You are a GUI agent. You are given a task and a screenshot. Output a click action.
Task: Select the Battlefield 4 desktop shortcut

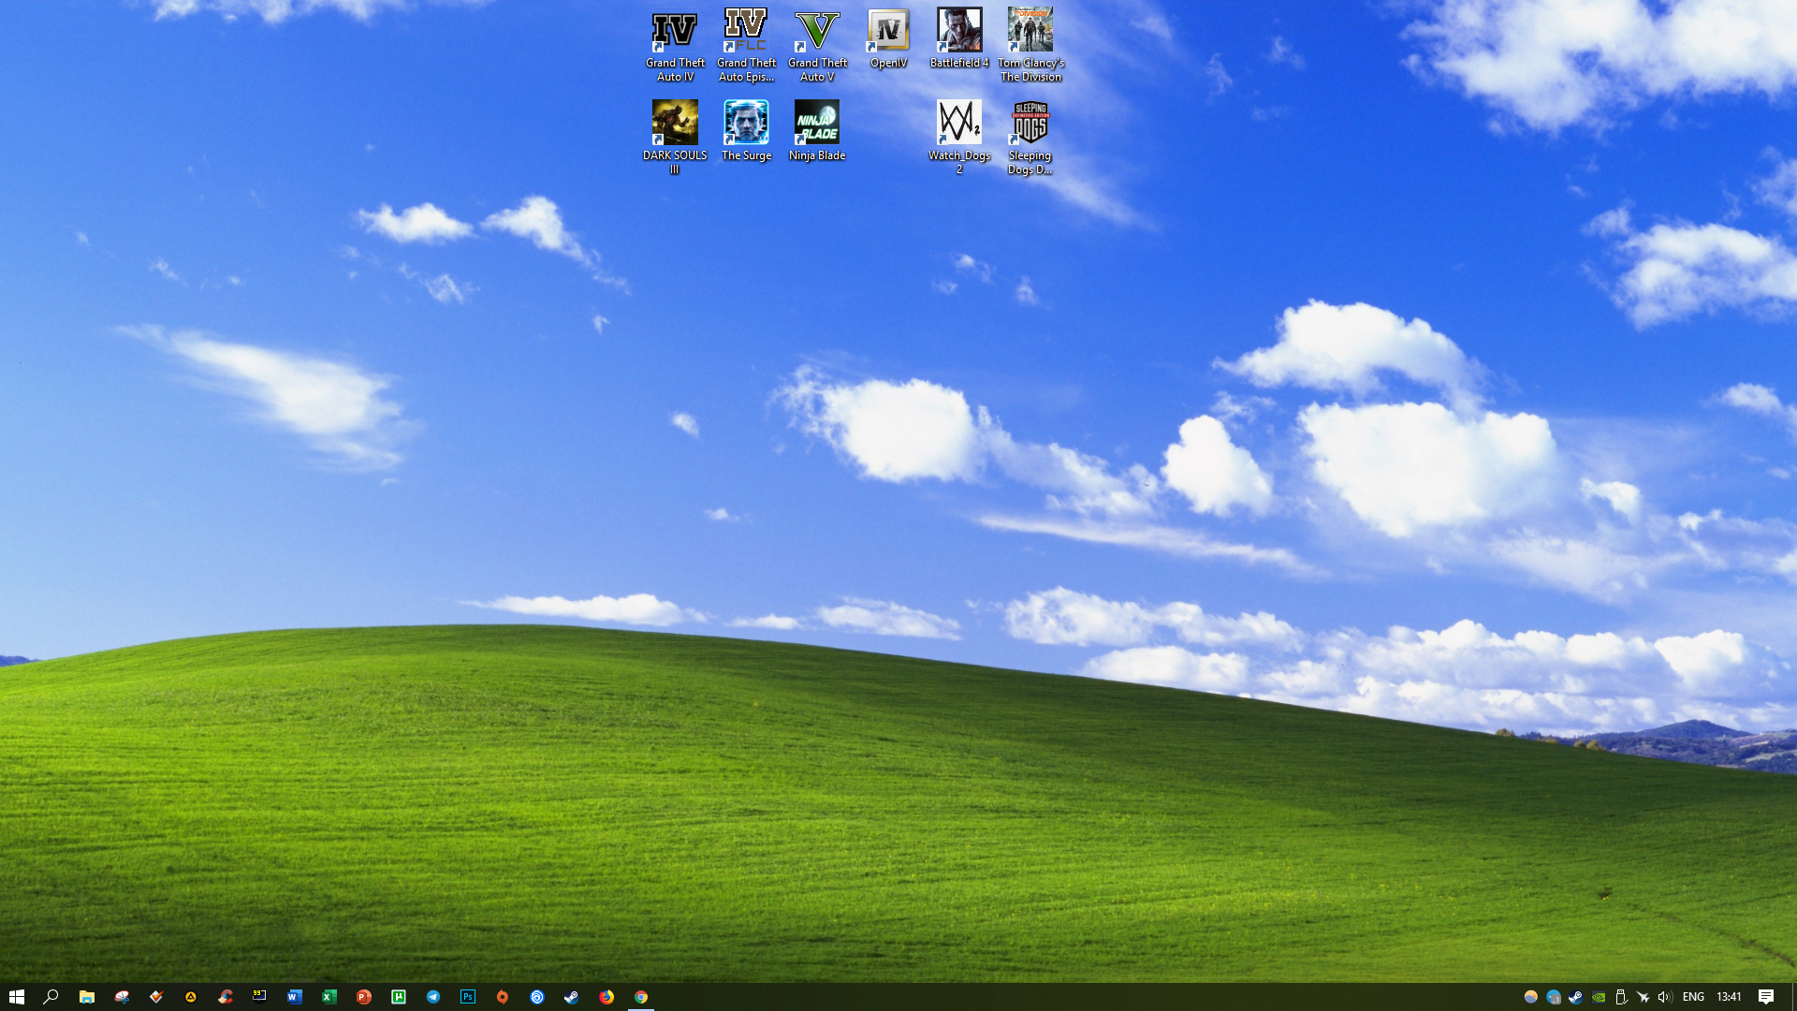959,38
